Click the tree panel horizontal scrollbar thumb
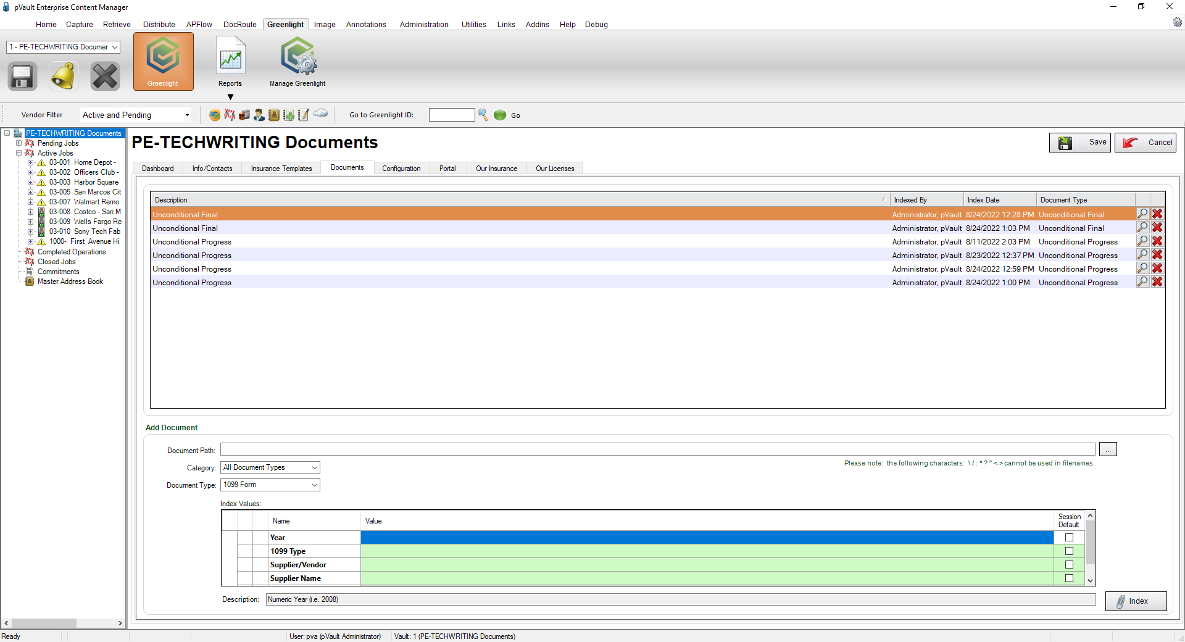The width and height of the screenshot is (1185, 642). [43, 623]
